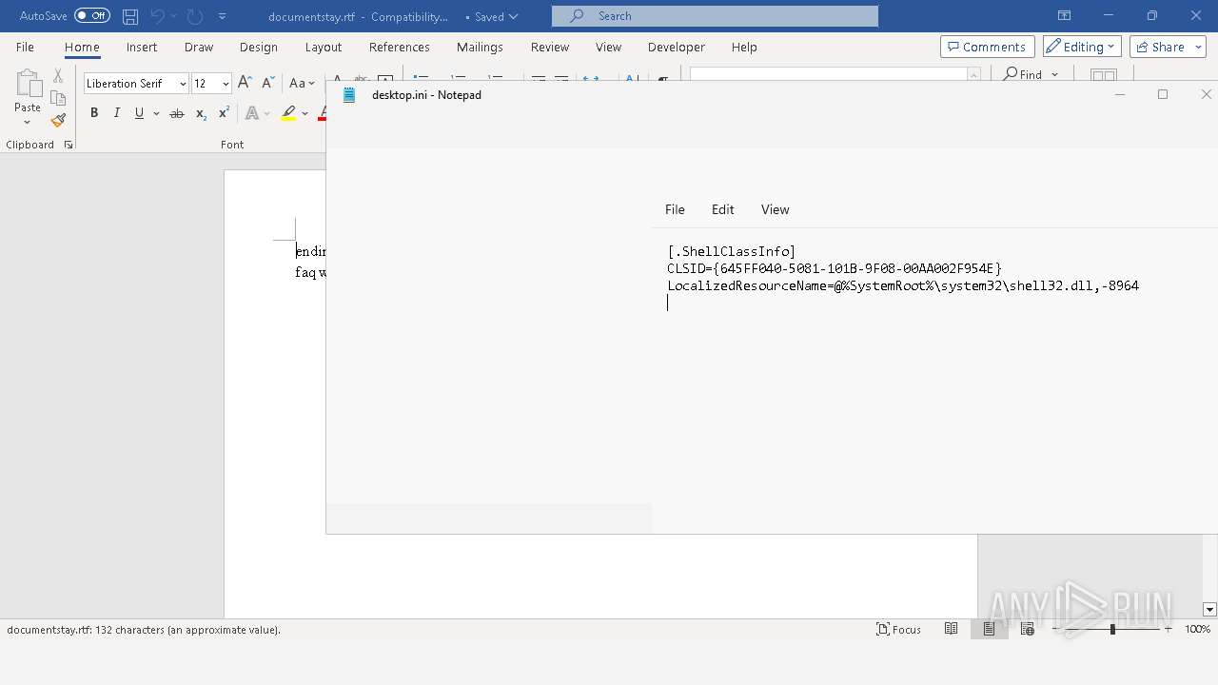Open the Help tab in Word

coord(744,47)
